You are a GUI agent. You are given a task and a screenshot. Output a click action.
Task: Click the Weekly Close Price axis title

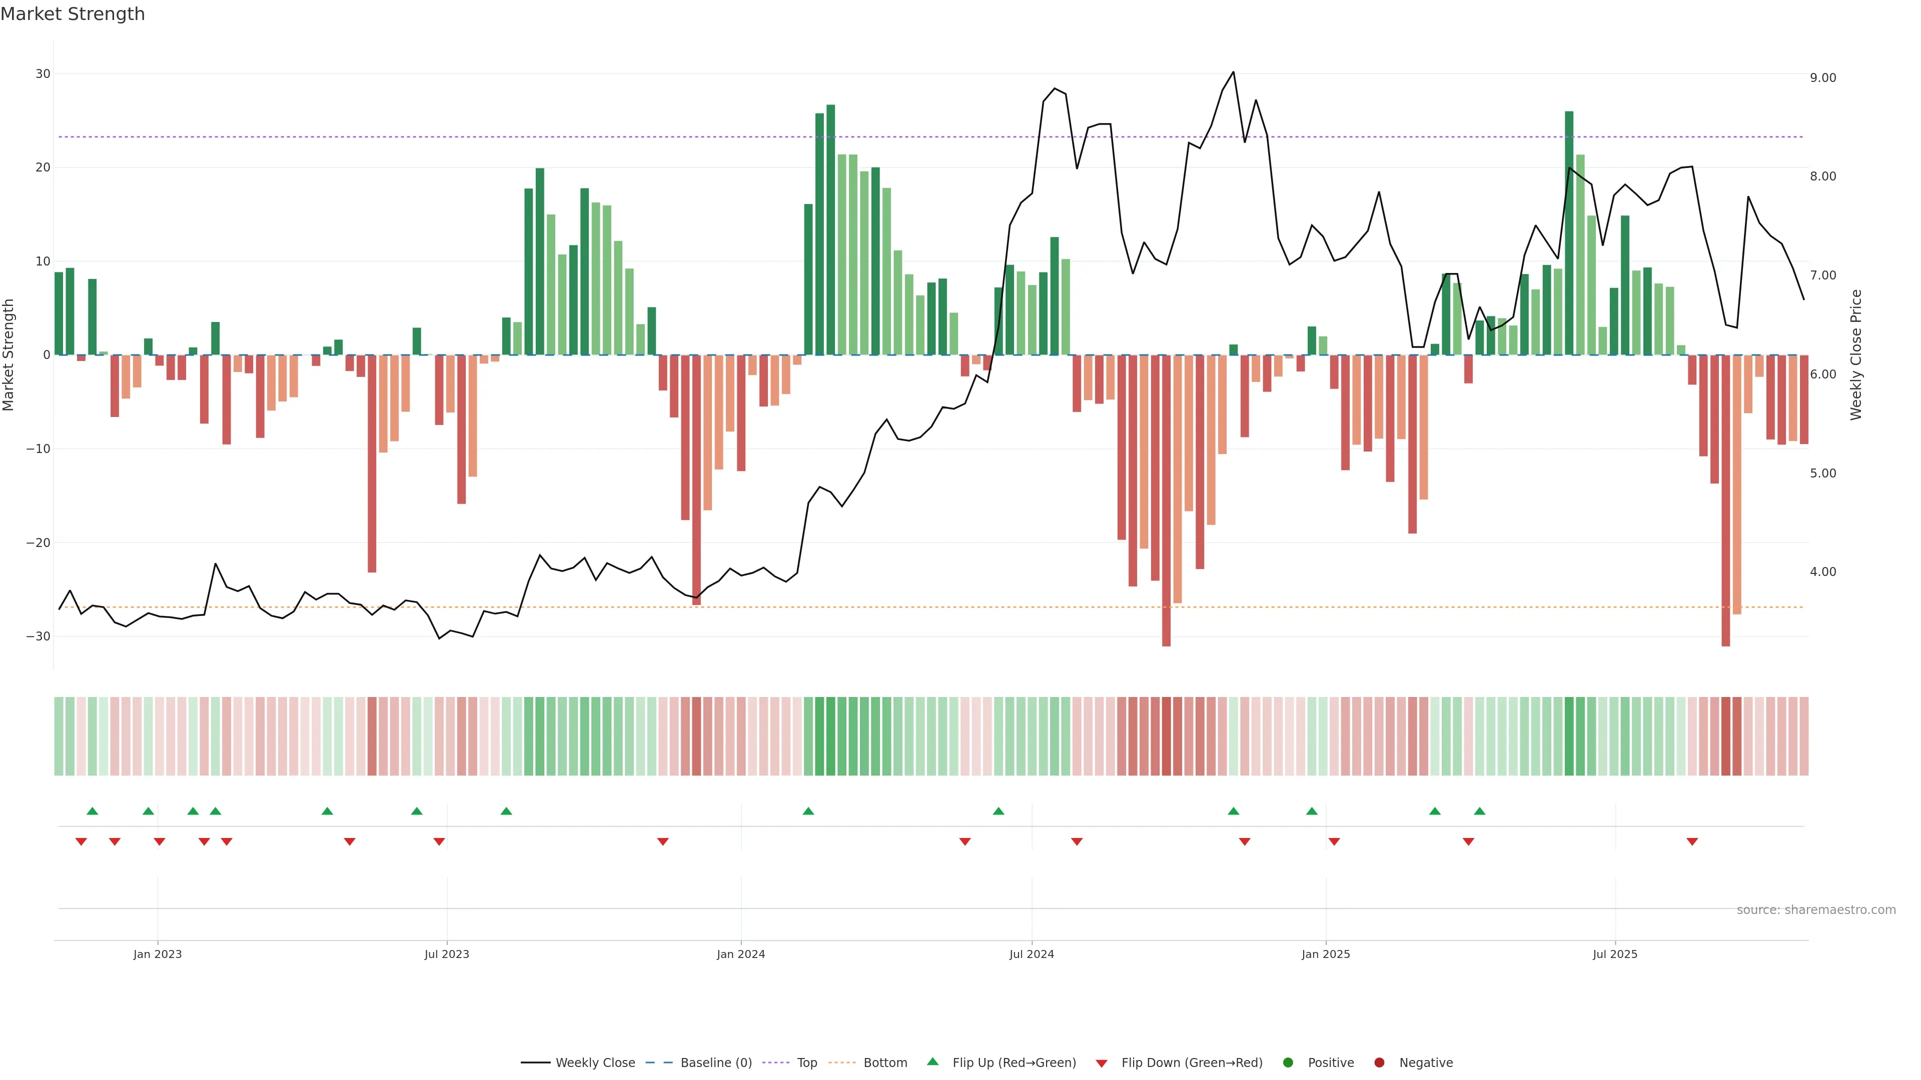[x=1856, y=355]
